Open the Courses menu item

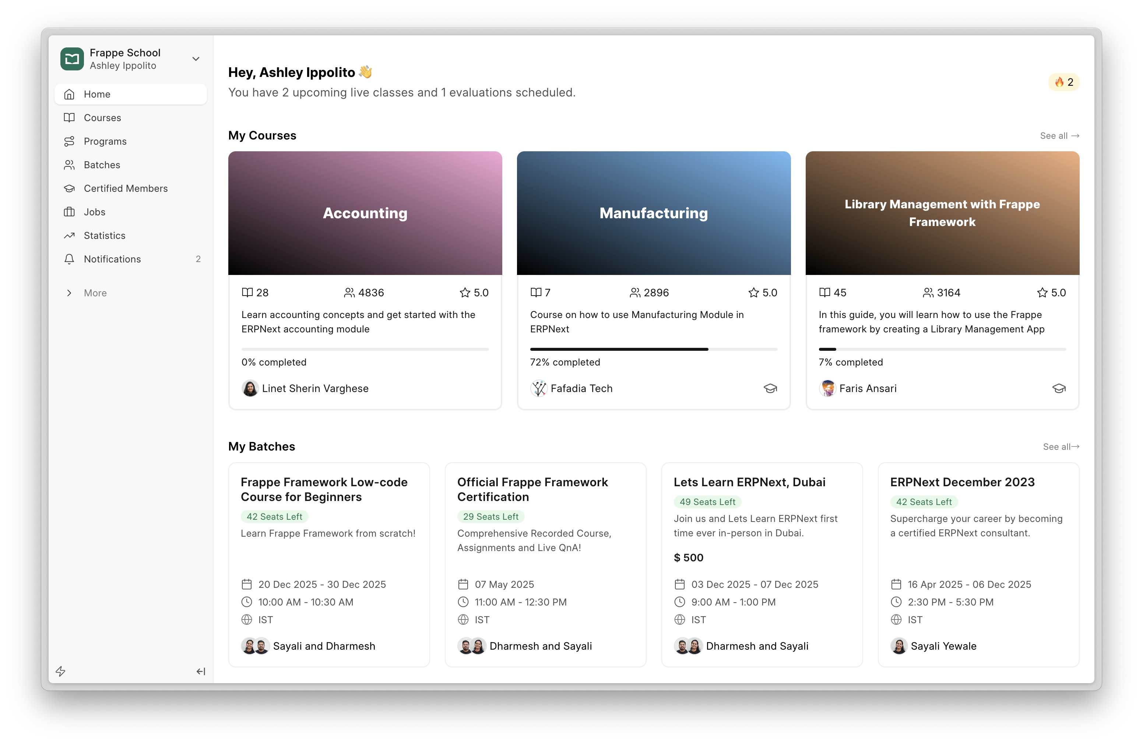(102, 118)
